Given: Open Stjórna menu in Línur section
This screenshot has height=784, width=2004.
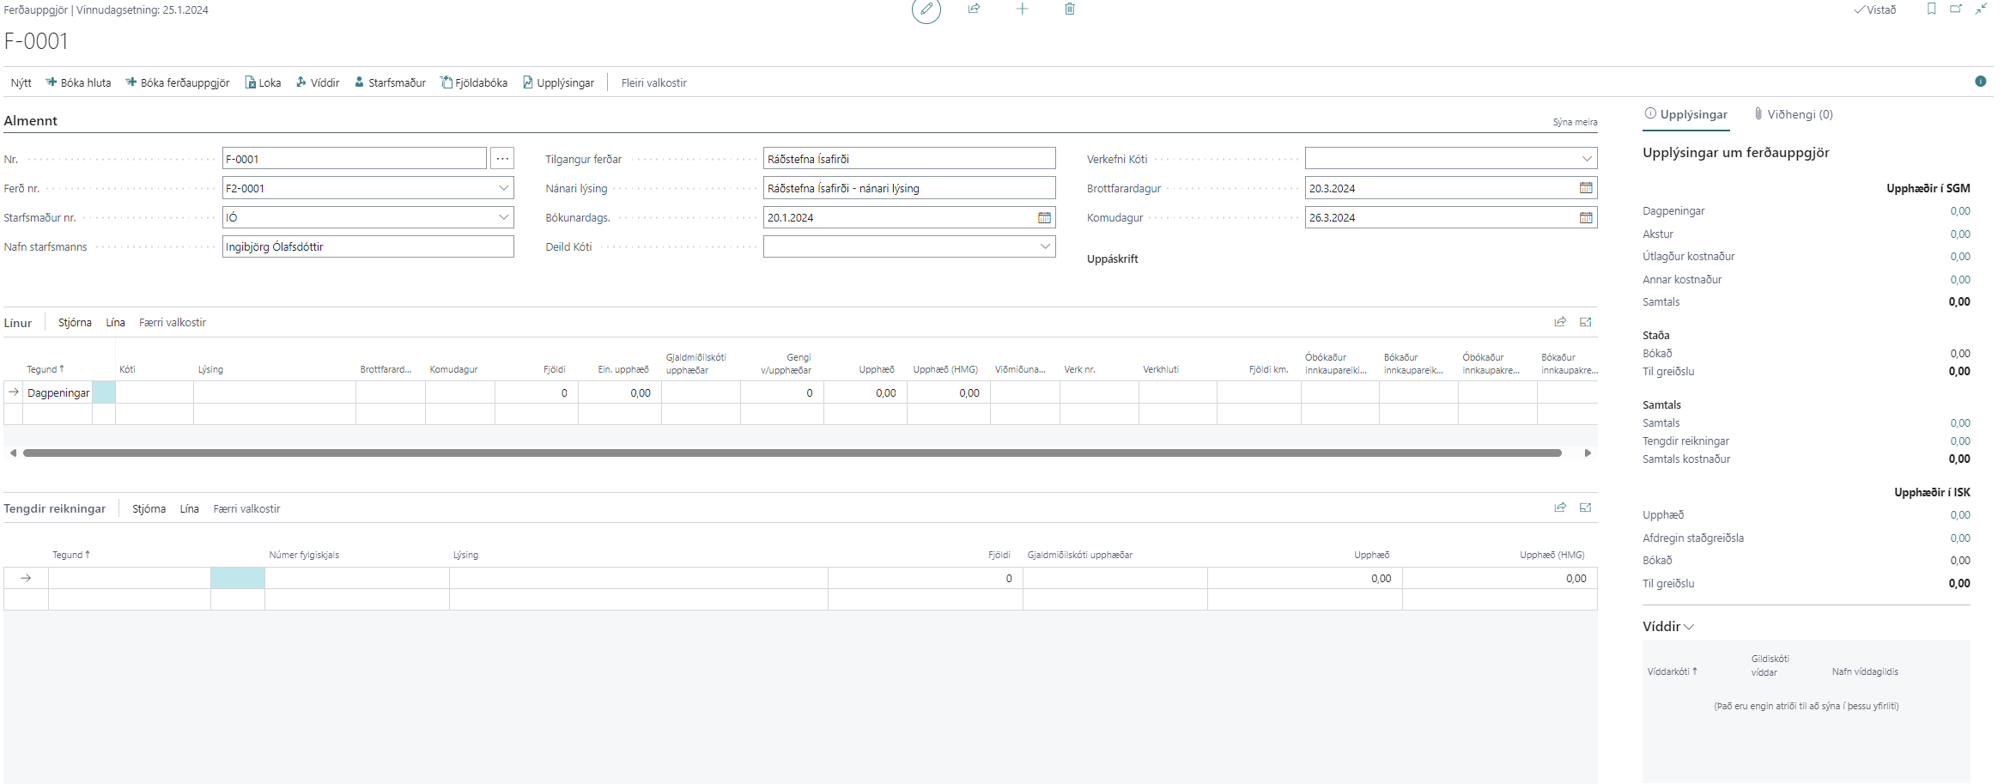Looking at the screenshot, I should click(75, 323).
